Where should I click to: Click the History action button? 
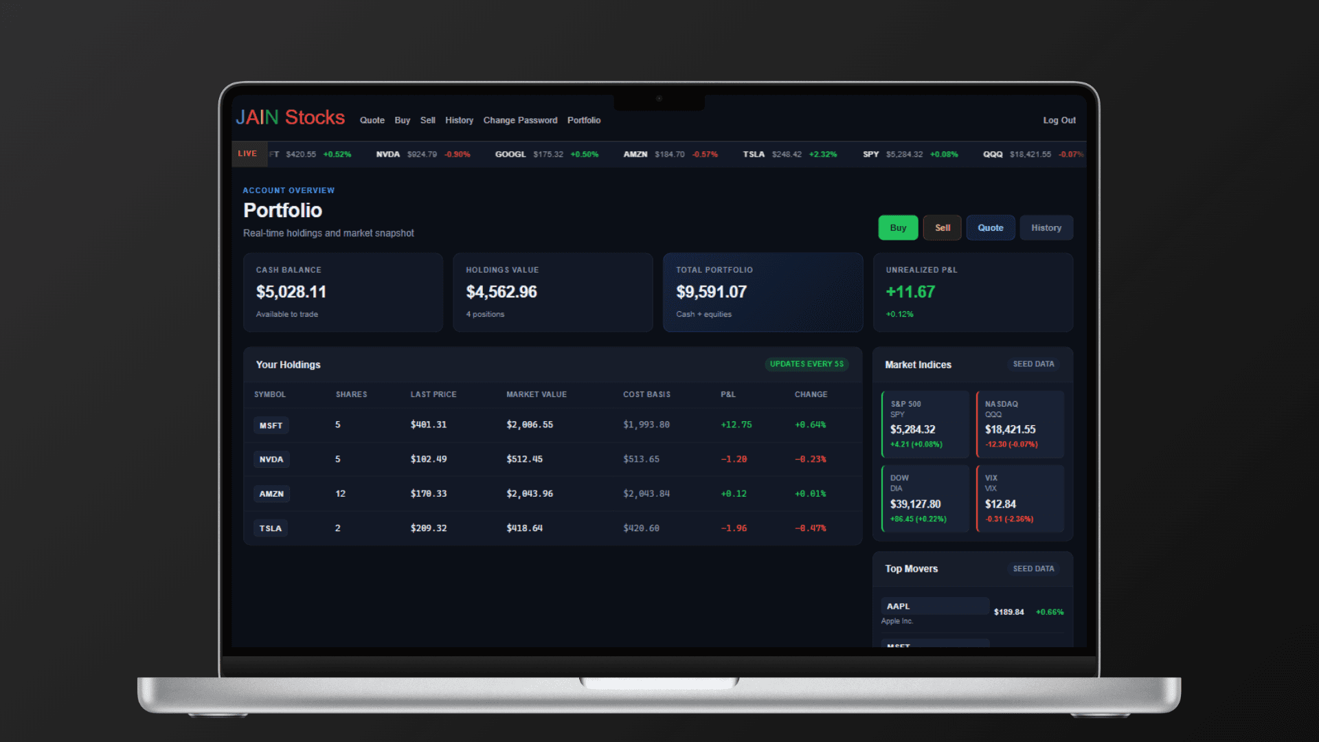[x=1046, y=227]
